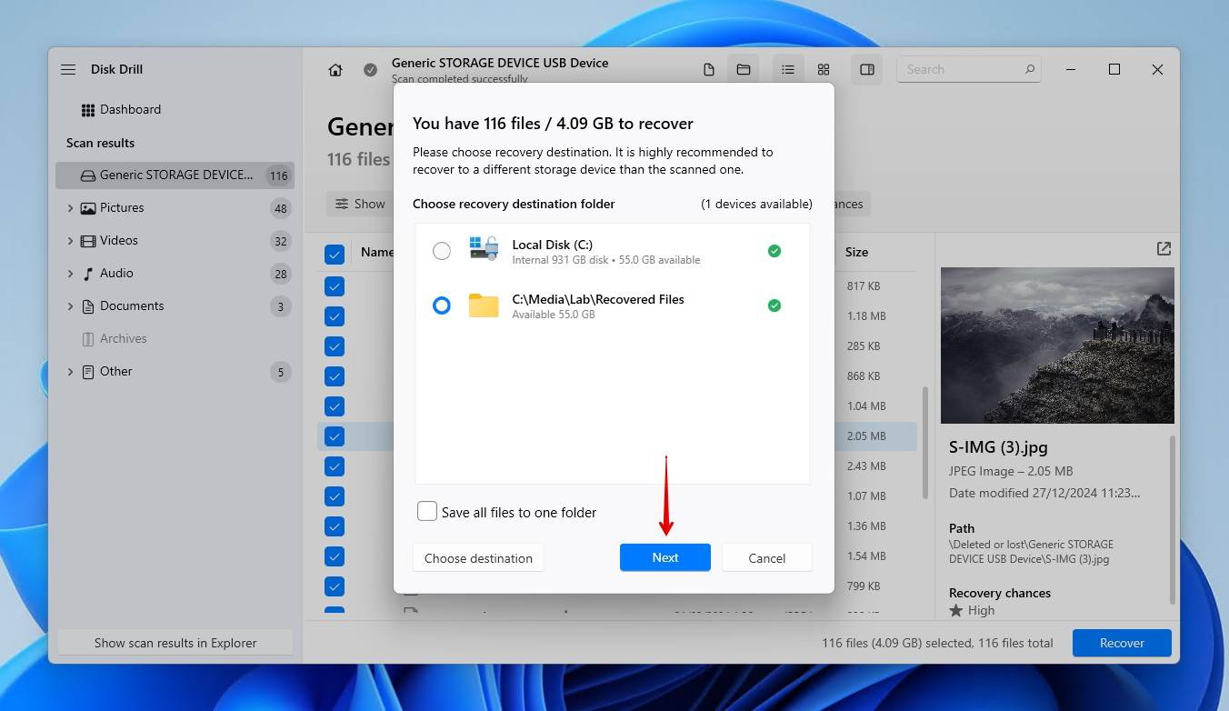
Task: Expand the Pictures category
Action: click(x=71, y=208)
